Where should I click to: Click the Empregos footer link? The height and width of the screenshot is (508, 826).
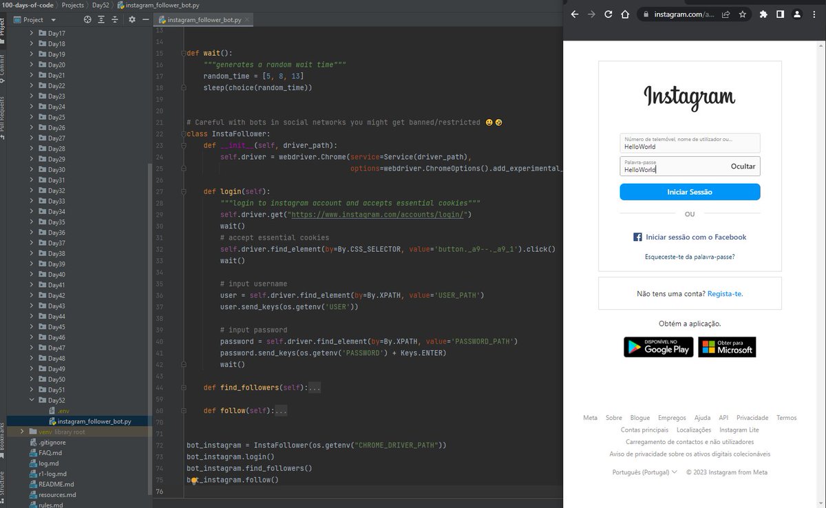(x=672, y=418)
